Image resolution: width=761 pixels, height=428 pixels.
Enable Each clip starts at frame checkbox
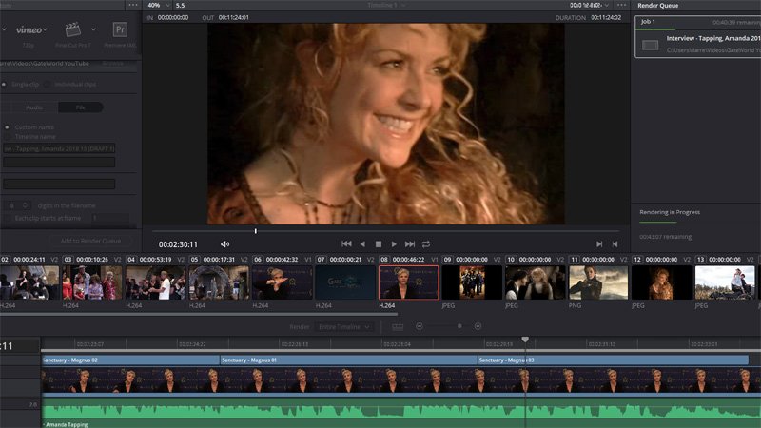pyautogui.click(x=8, y=218)
